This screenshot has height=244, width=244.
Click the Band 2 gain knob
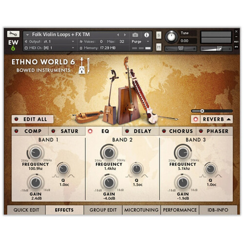(x=109, y=183)
